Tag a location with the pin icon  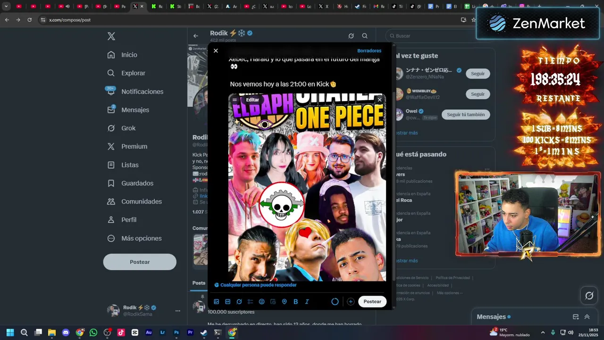(285, 302)
